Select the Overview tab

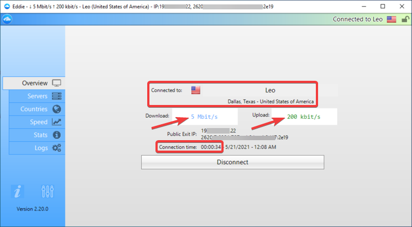point(34,83)
